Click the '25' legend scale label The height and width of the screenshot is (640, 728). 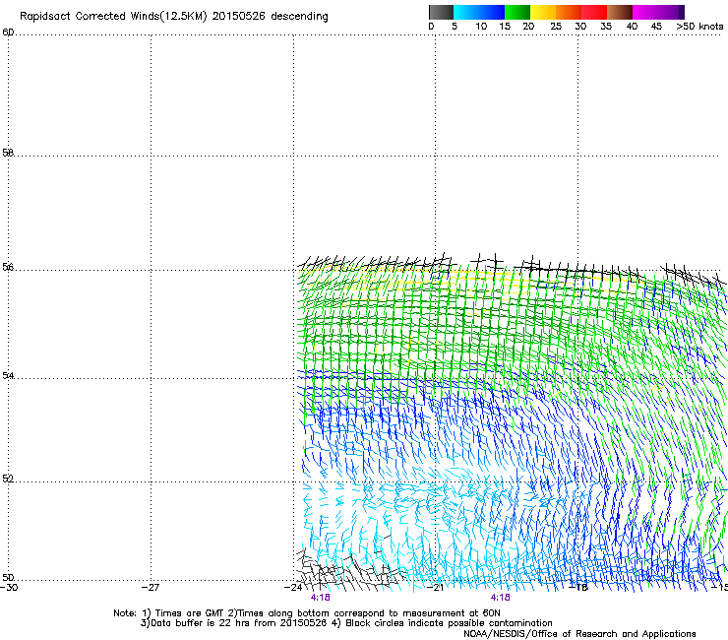[556, 27]
